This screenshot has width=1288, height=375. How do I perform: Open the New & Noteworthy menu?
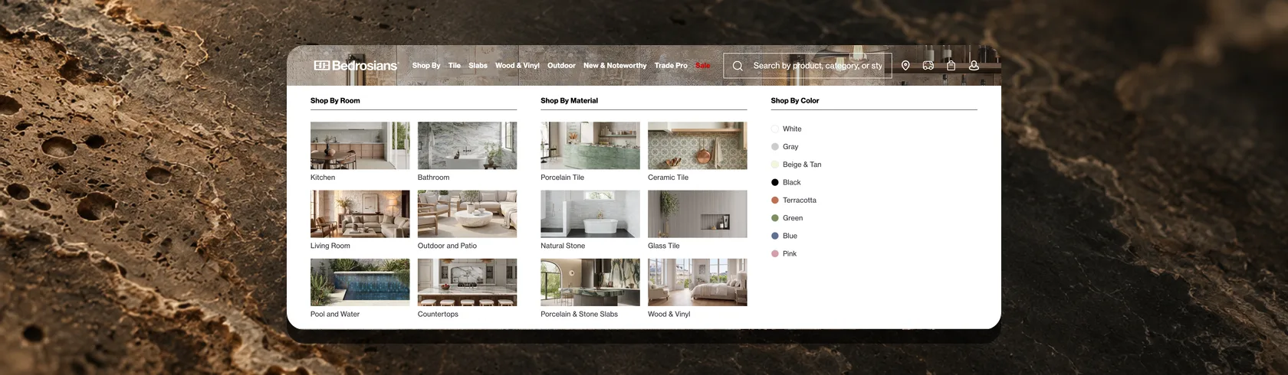pyautogui.click(x=615, y=66)
